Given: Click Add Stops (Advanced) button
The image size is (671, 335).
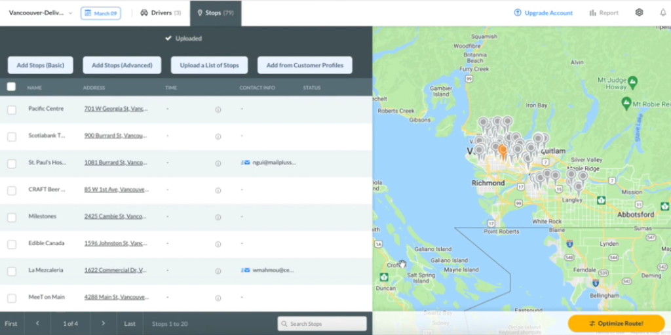Looking at the screenshot, I should tap(122, 65).
